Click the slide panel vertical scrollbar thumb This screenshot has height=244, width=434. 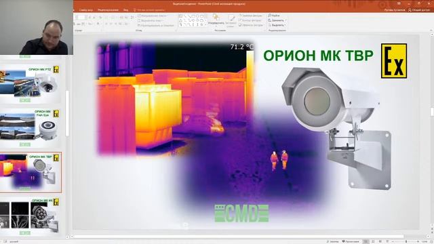click(x=67, y=113)
